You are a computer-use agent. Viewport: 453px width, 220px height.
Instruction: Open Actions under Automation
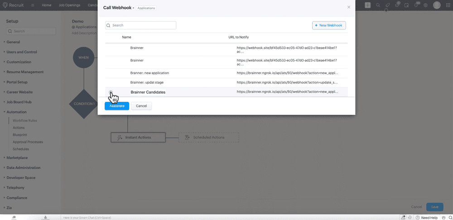click(19, 128)
